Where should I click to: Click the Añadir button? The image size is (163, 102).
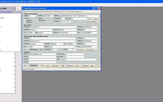click(x=62, y=66)
